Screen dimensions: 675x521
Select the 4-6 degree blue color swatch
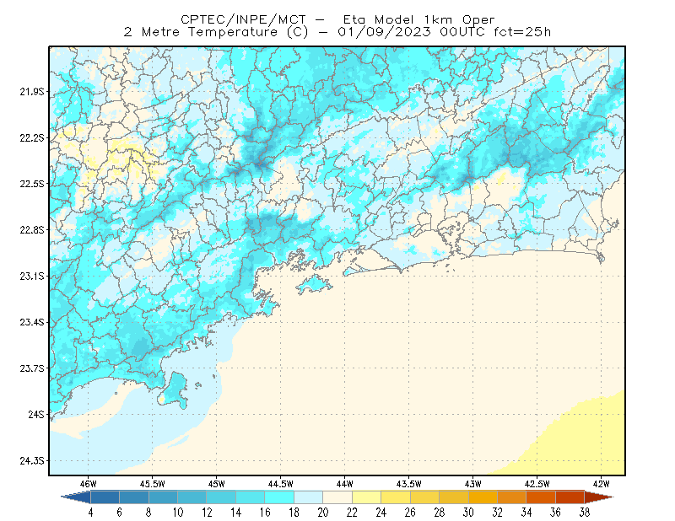105,497
